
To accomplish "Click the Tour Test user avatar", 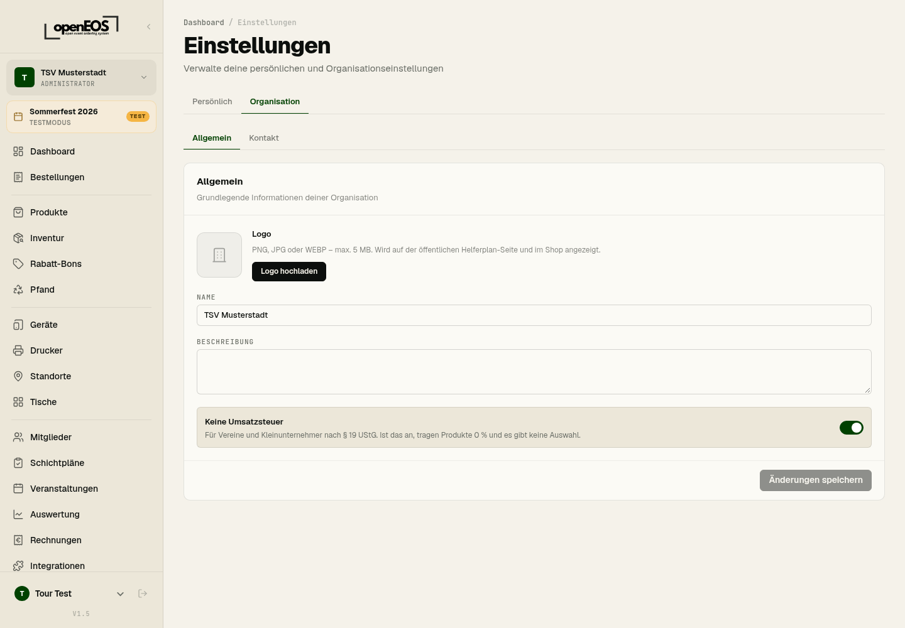I will [x=22, y=593].
